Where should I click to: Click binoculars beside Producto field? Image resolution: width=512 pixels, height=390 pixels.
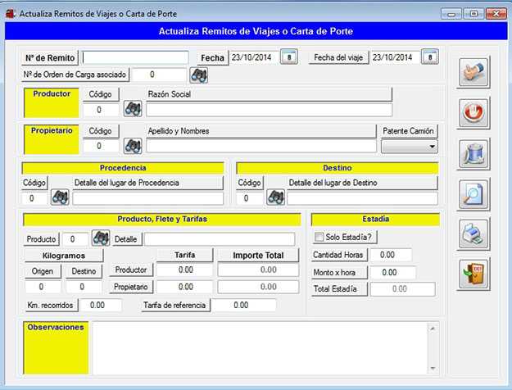pos(101,238)
